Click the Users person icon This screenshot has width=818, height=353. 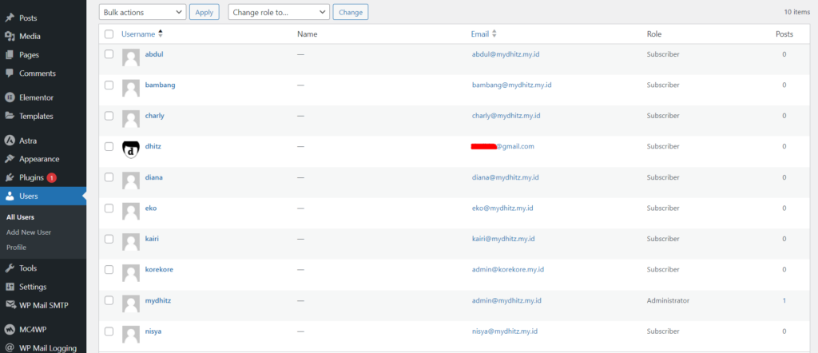pos(10,196)
